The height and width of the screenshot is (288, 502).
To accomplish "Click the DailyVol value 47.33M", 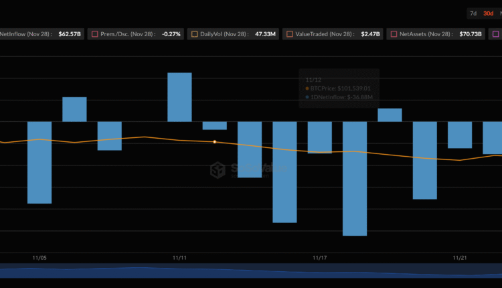I will point(266,33).
